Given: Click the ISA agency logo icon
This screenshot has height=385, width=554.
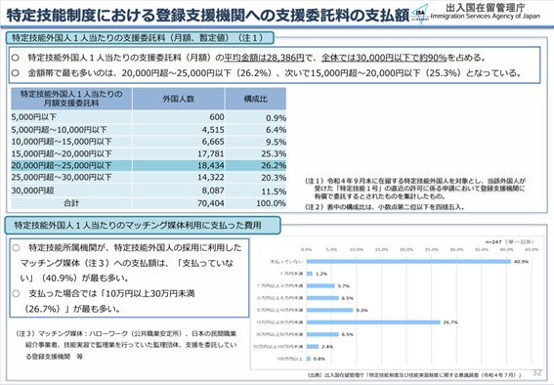Looking at the screenshot, I should tap(420, 13).
